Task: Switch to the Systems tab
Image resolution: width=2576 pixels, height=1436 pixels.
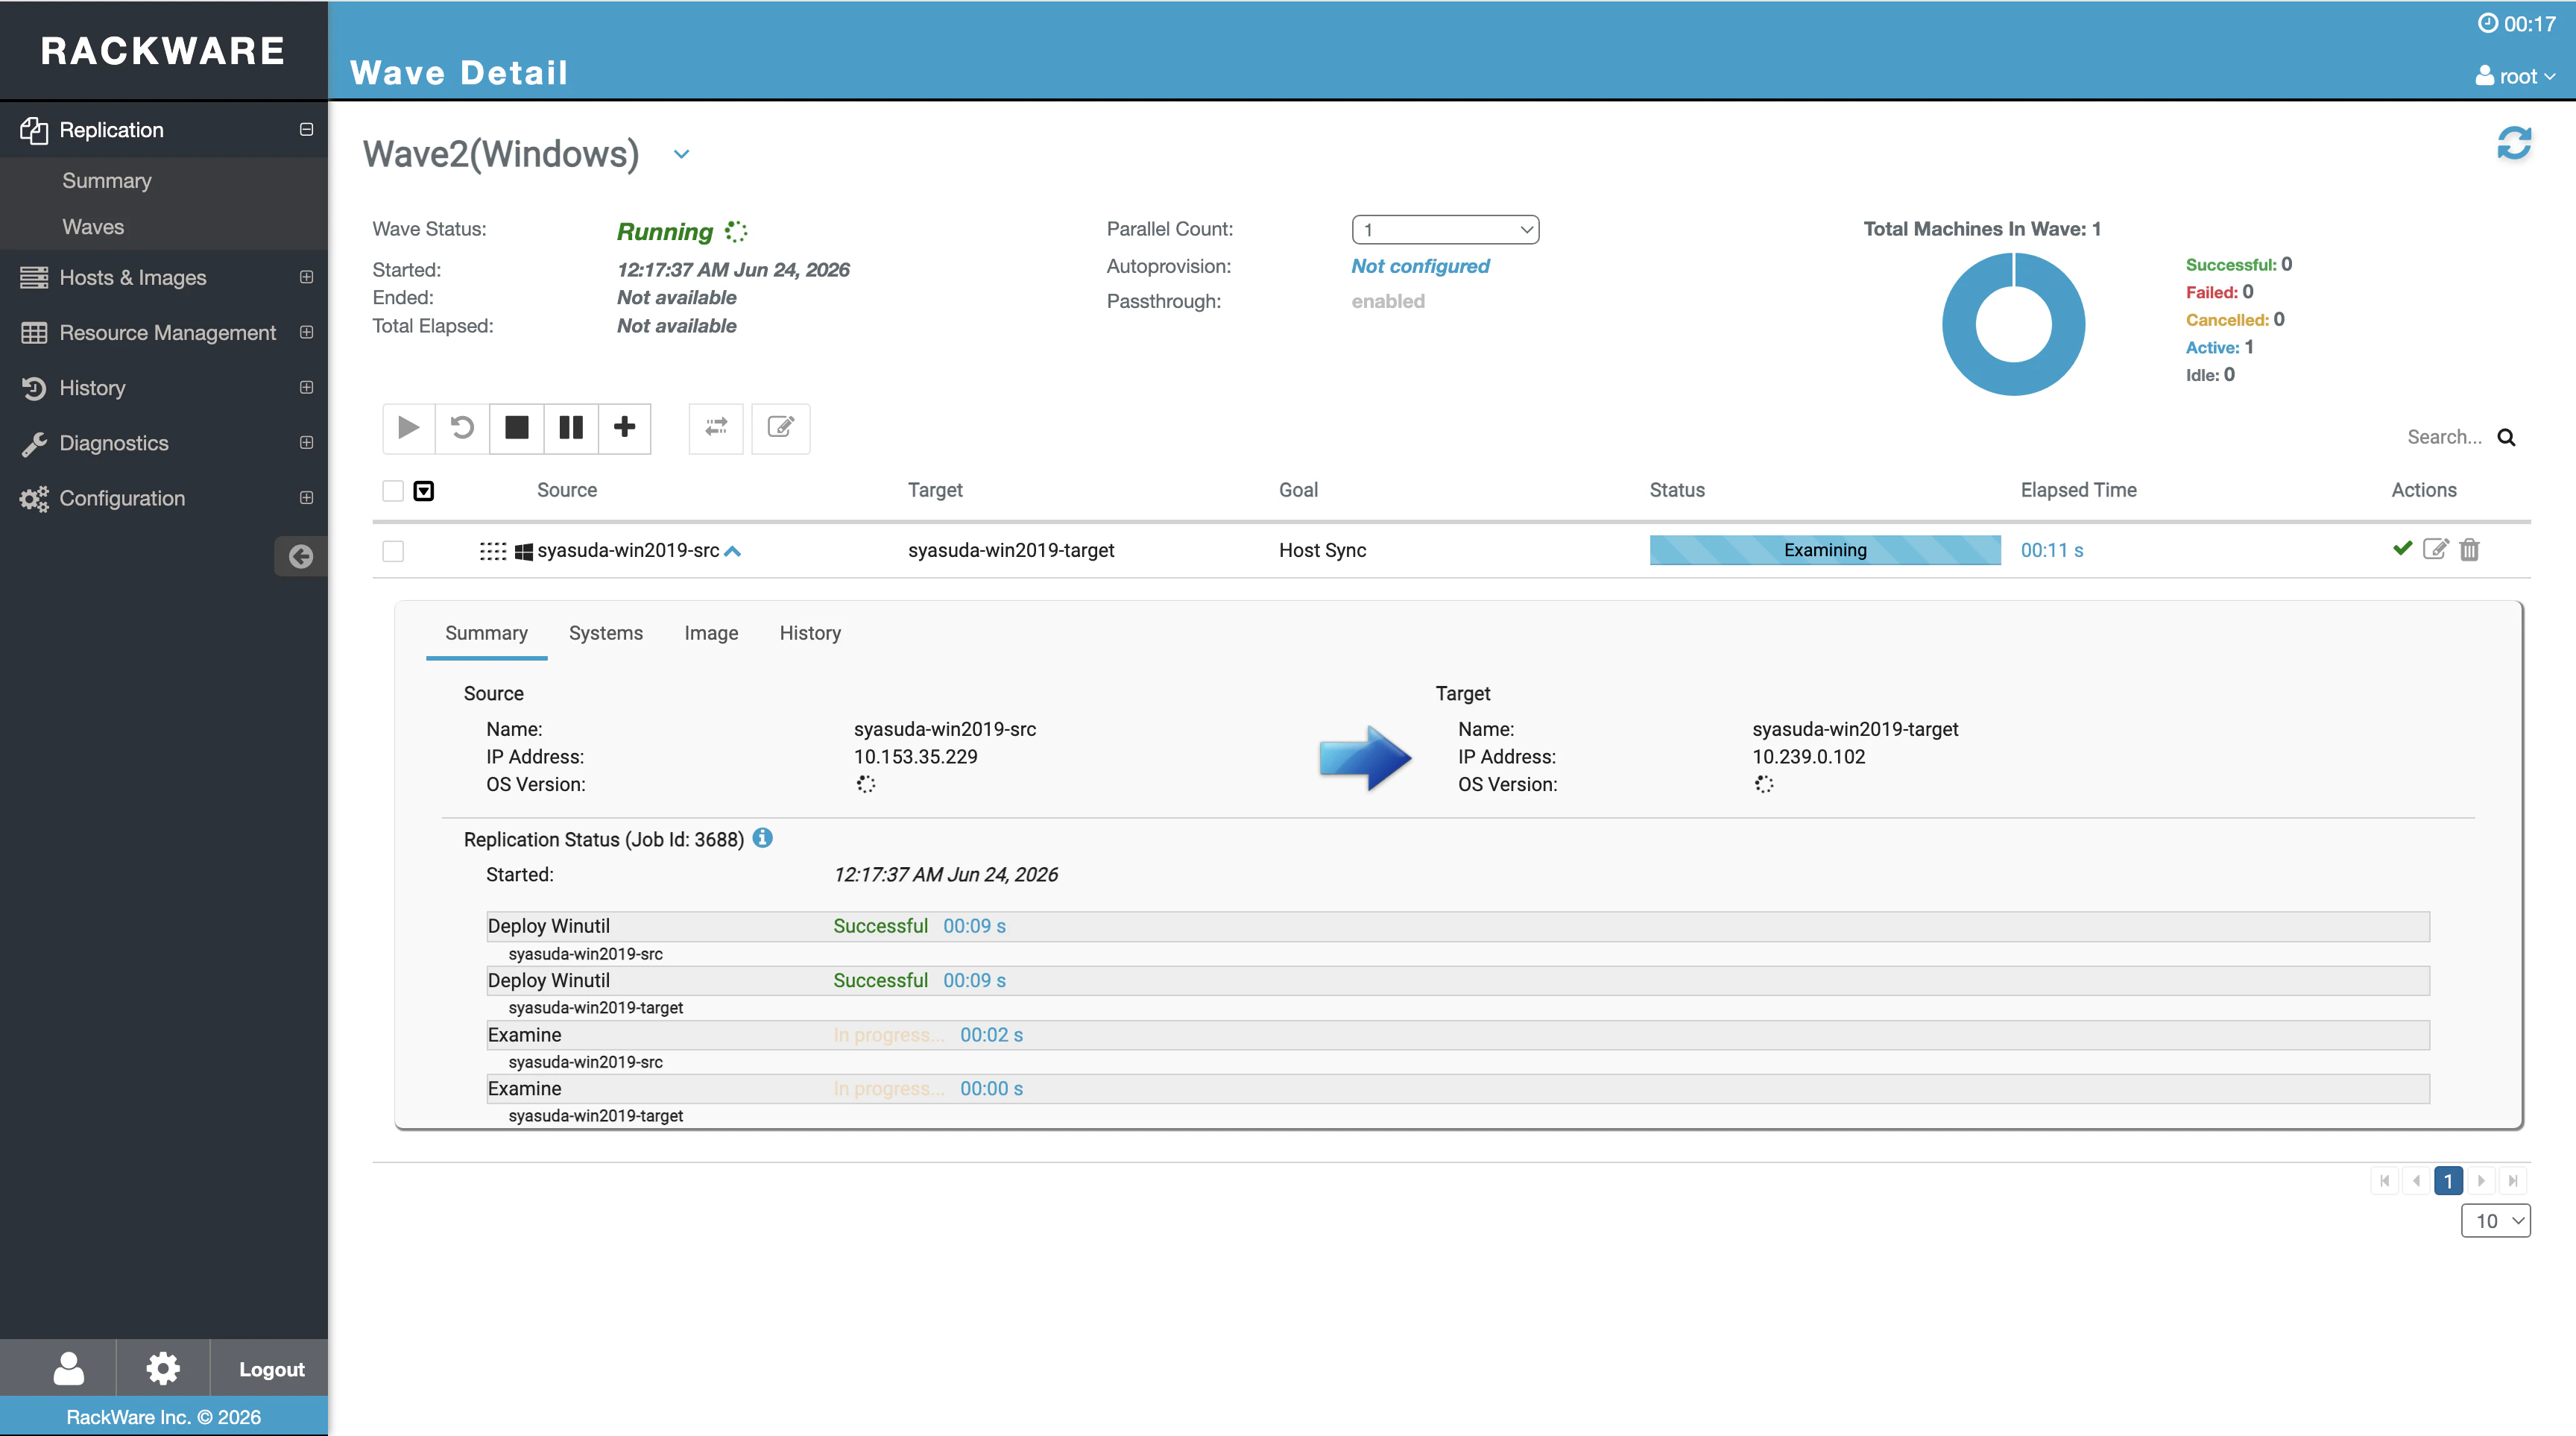Action: pos(606,633)
